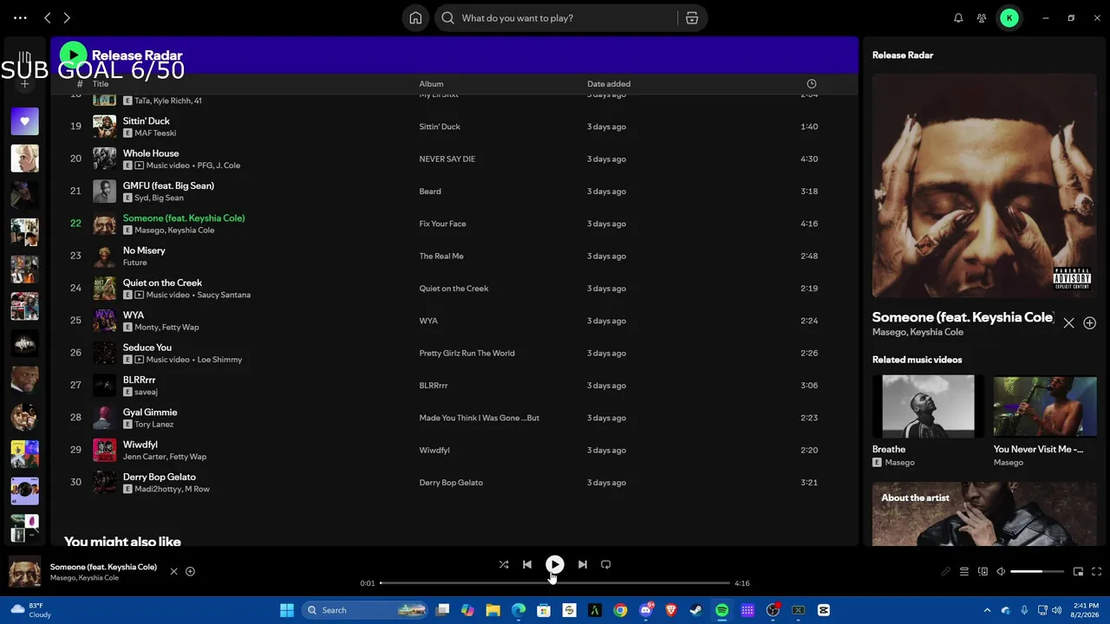Go forward with the right arrow

pos(67,18)
